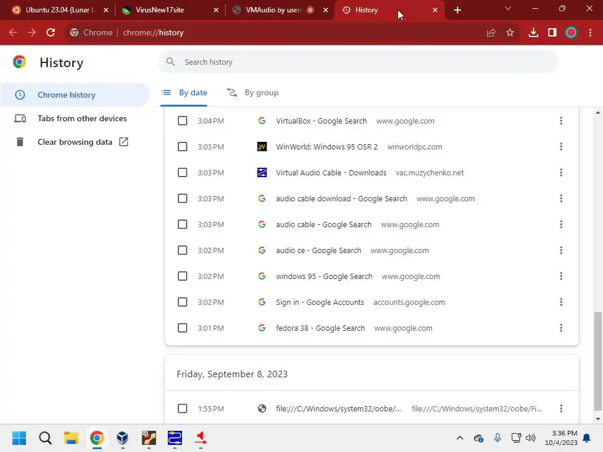The image size is (603, 452).
Task: Close the VMAudio tab
Action: pos(326,10)
